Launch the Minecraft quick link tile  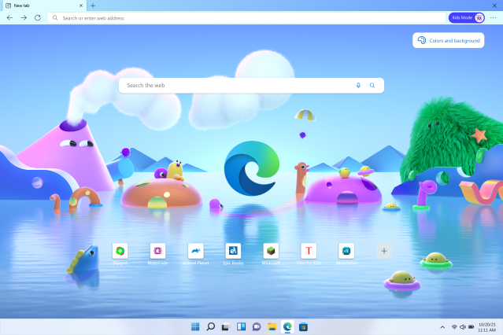pyautogui.click(x=271, y=251)
